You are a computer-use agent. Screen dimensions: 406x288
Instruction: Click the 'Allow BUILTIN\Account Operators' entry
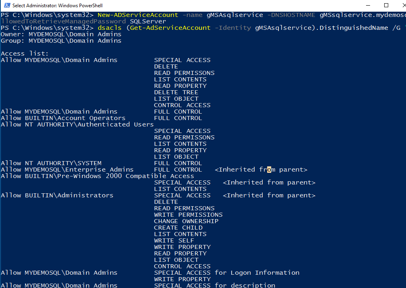(63, 118)
